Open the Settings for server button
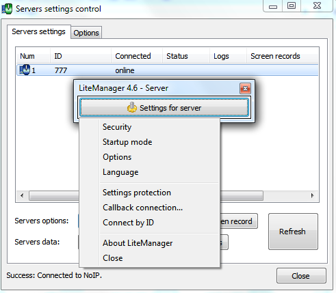336x293 pixels. [164, 107]
